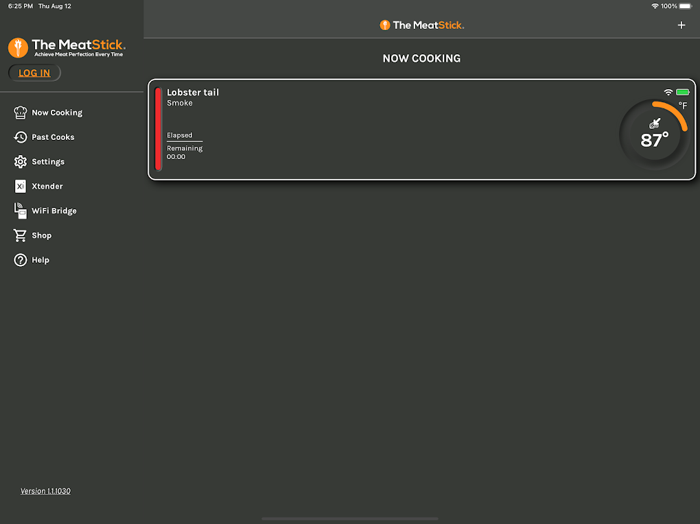
Task: Open Xtender menu label
Action: [x=47, y=186]
